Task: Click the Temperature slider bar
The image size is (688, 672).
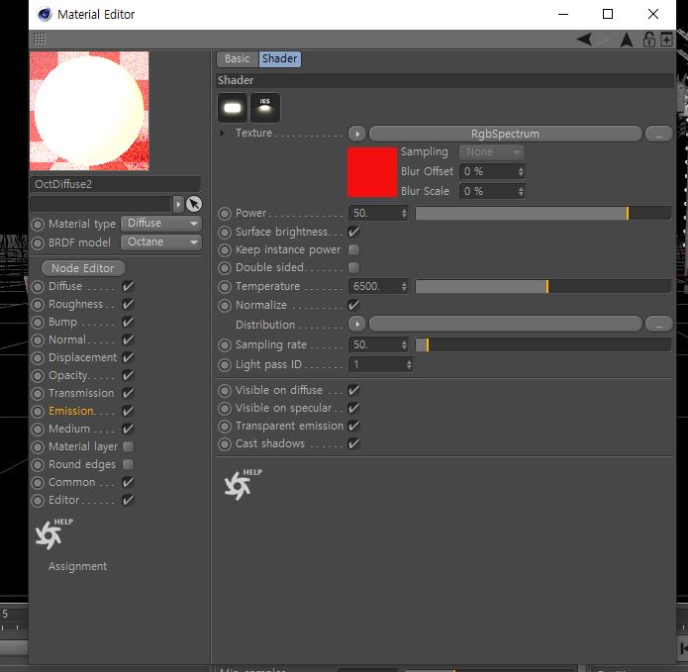Action: 543,287
